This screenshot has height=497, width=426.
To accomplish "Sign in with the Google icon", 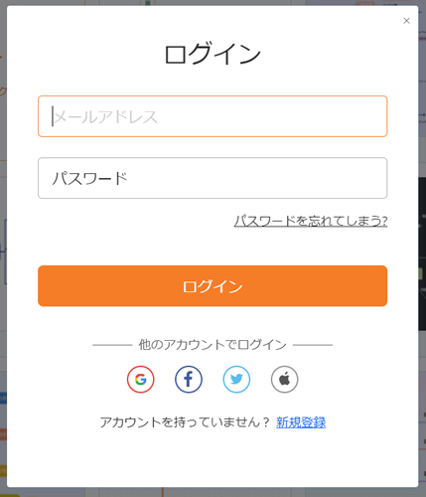I will click(140, 379).
